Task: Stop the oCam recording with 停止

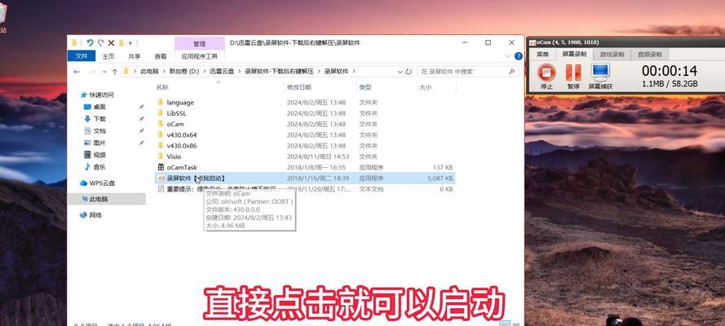Action: click(546, 76)
